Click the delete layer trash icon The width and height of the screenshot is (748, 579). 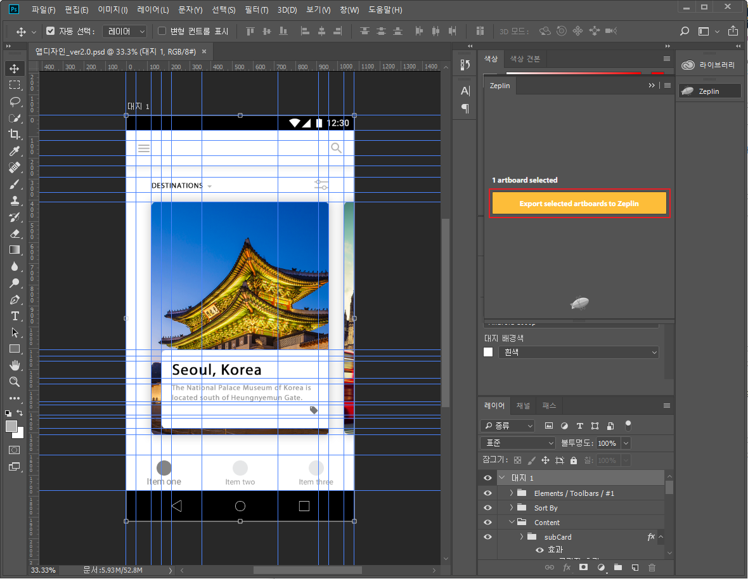point(652,567)
